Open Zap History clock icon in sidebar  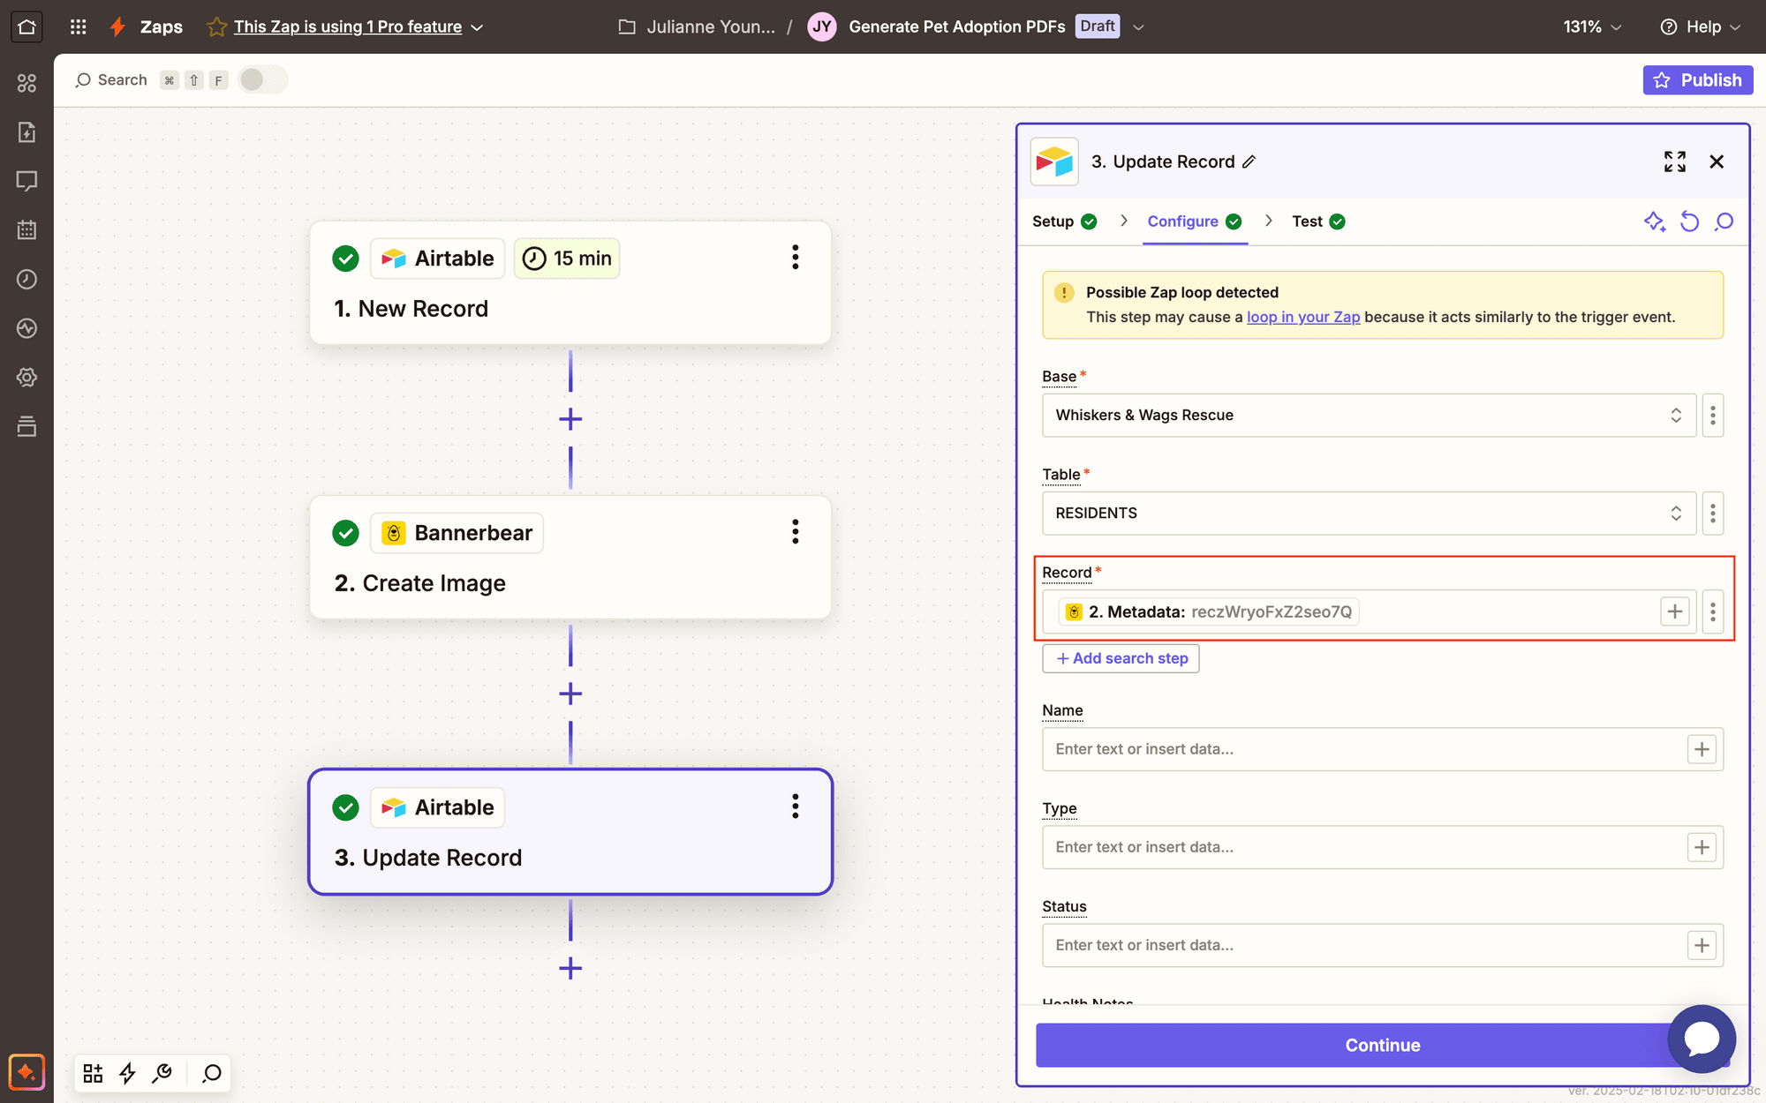(x=26, y=279)
